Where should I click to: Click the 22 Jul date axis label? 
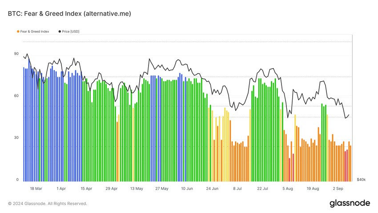pyautogui.click(x=262, y=188)
